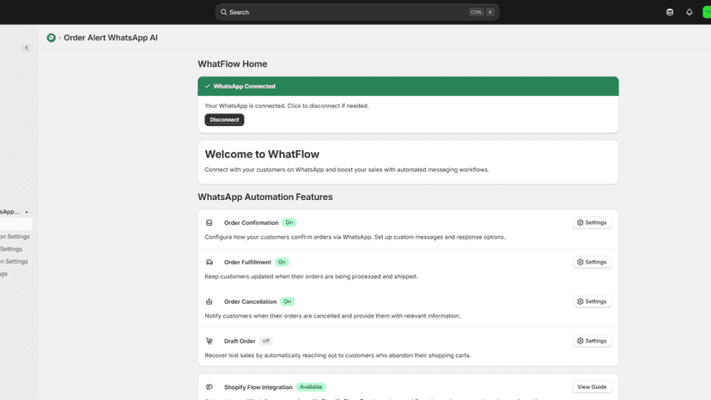Click the Order Alert WhatsApp app logo icon
Image resolution: width=711 pixels, height=400 pixels.
(x=52, y=38)
